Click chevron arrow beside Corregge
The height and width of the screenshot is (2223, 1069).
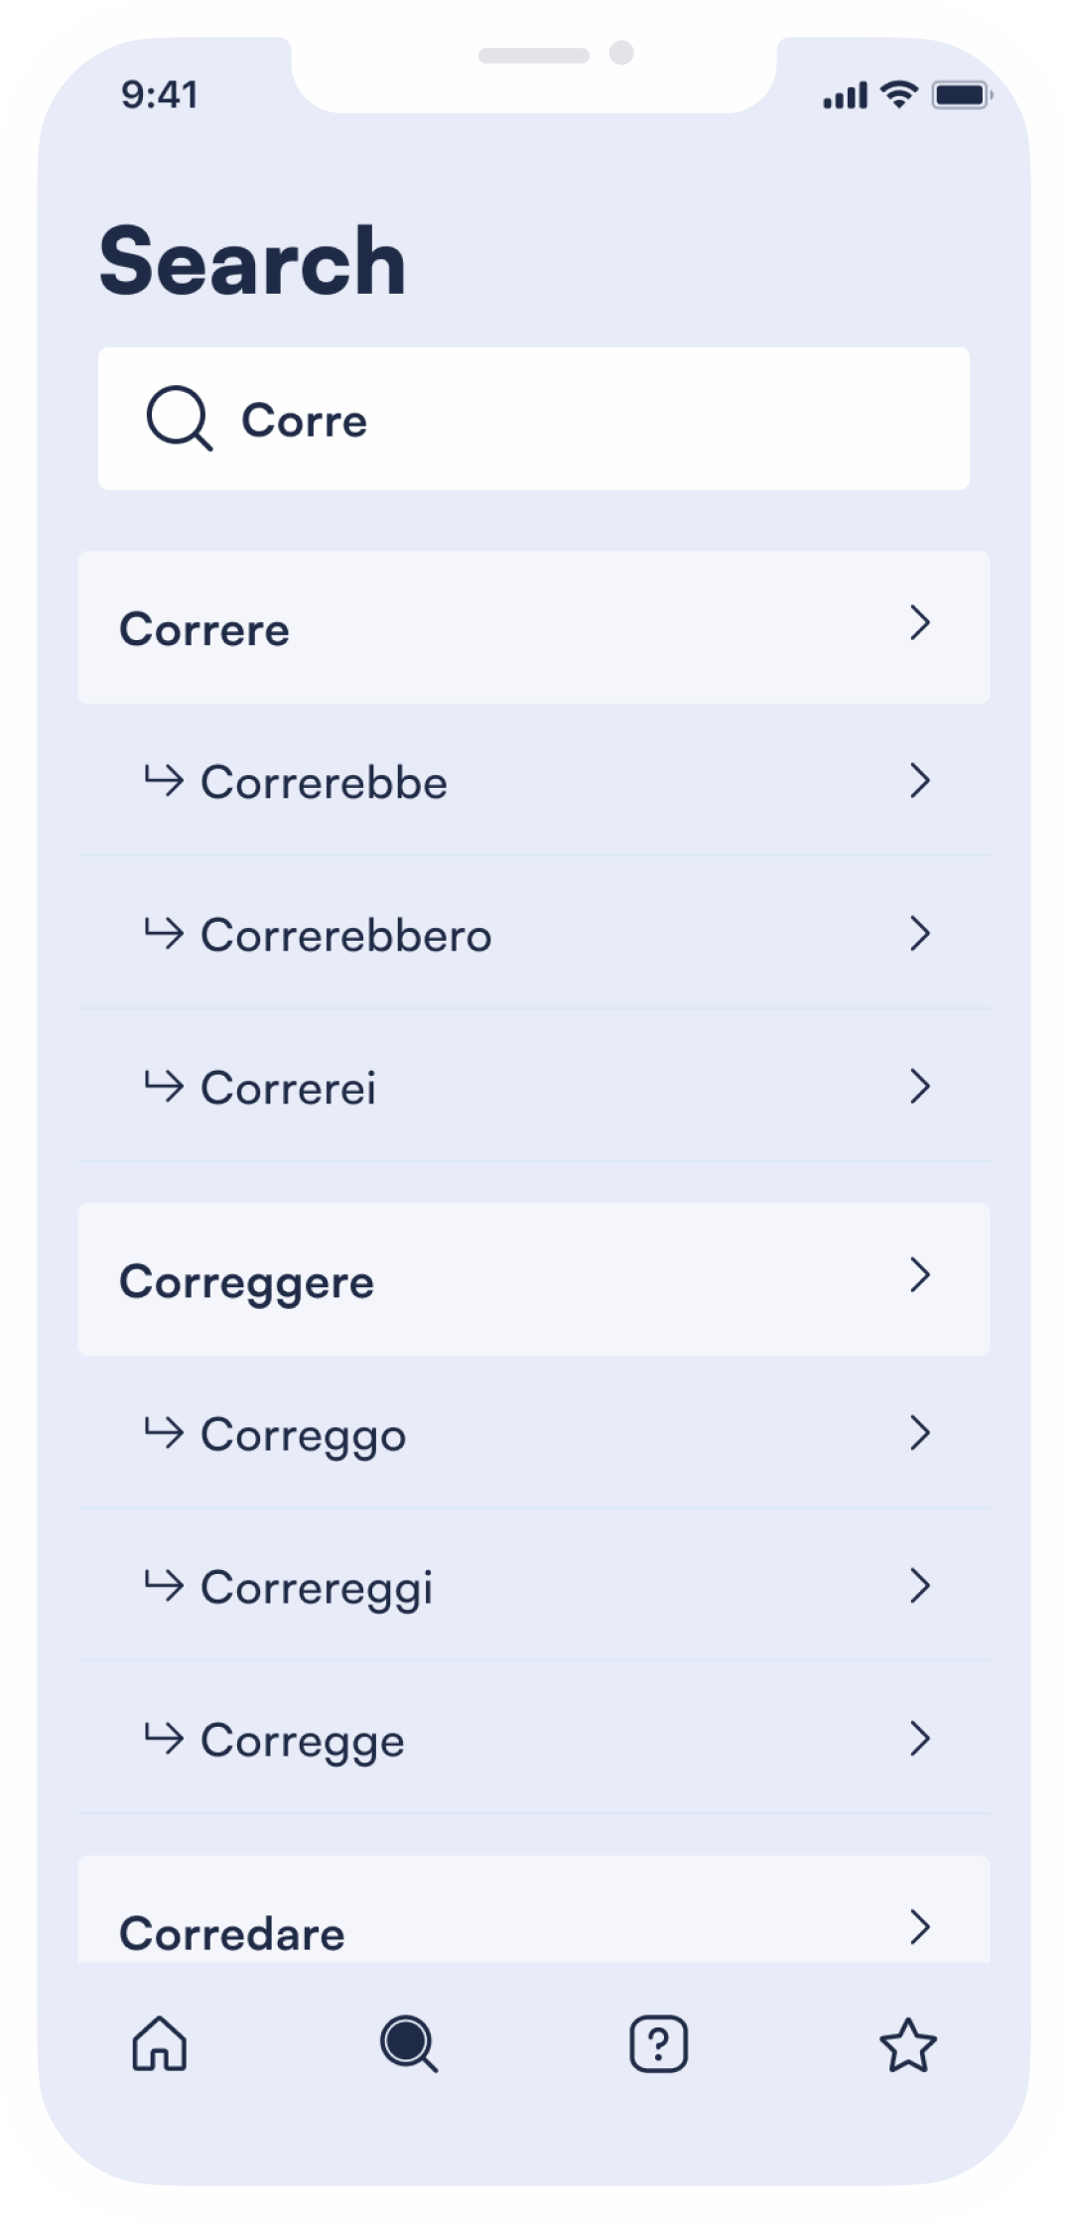(920, 1739)
